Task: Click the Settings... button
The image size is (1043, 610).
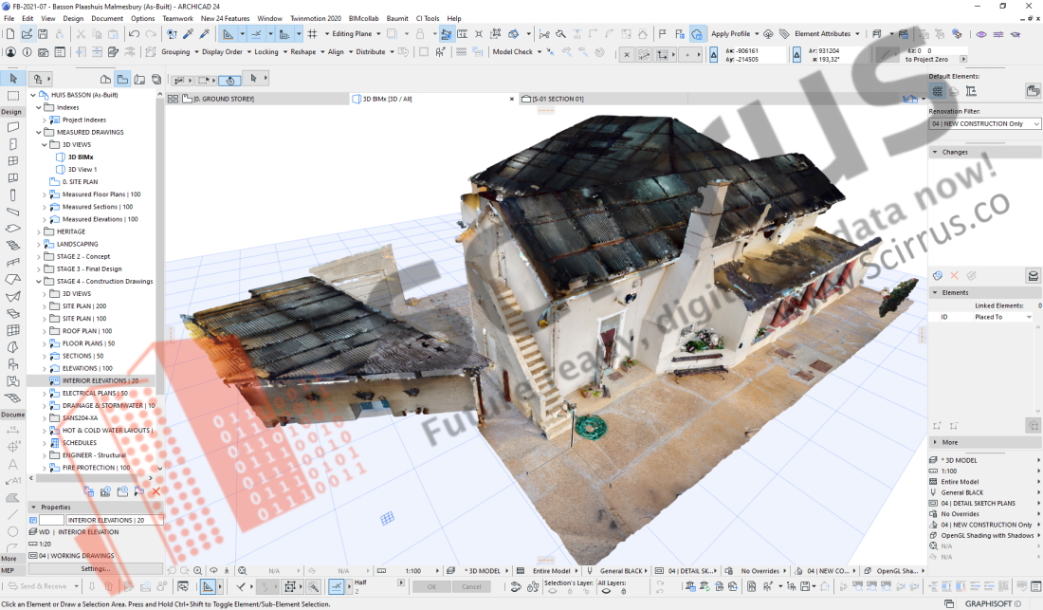Action: [95, 568]
